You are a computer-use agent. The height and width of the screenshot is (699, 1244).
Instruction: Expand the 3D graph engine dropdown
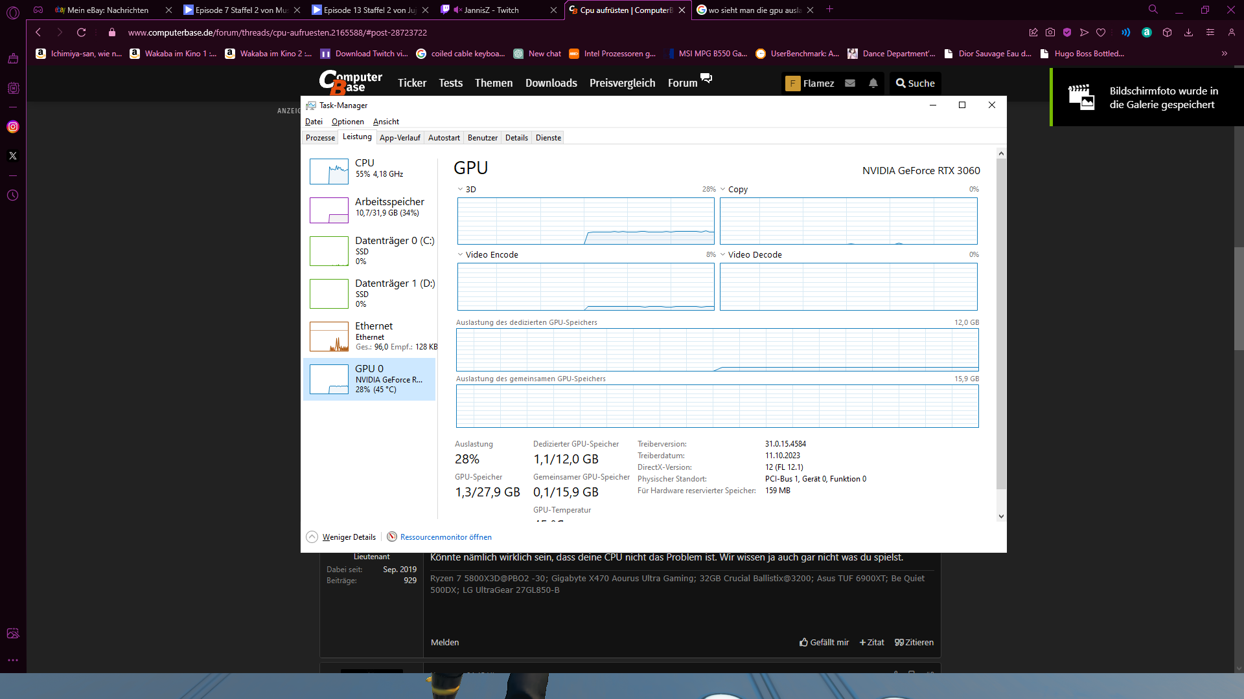461,190
